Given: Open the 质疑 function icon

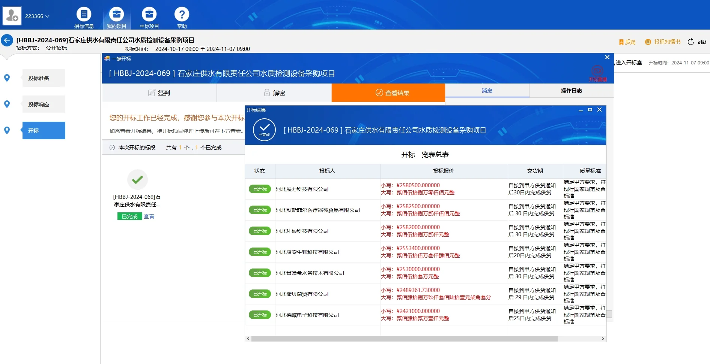Looking at the screenshot, I should coord(627,42).
